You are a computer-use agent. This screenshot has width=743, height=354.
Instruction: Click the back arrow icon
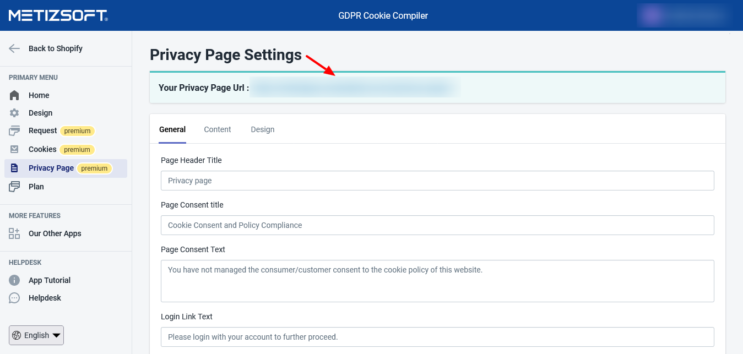(x=14, y=48)
